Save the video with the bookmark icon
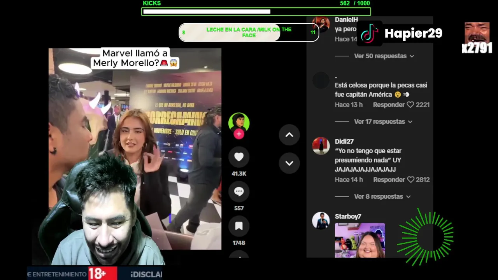The image size is (498, 280). 239,226
